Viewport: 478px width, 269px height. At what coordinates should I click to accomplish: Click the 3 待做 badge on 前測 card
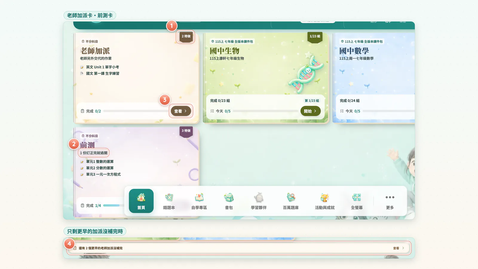point(186,132)
